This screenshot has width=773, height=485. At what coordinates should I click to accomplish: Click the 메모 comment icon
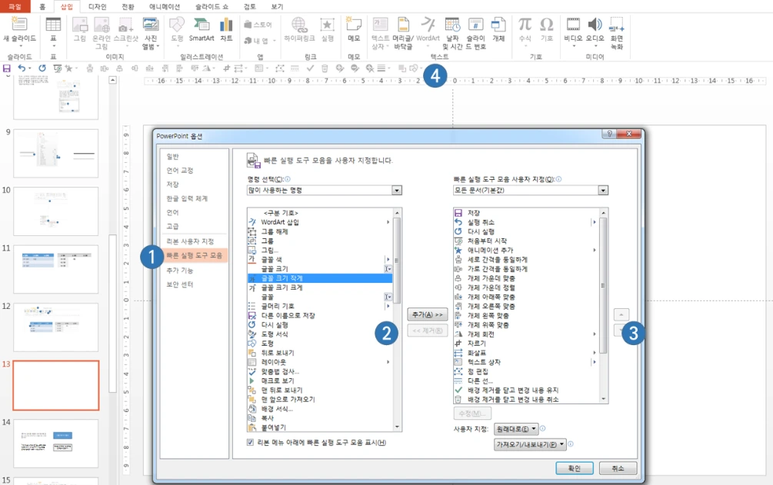[354, 25]
